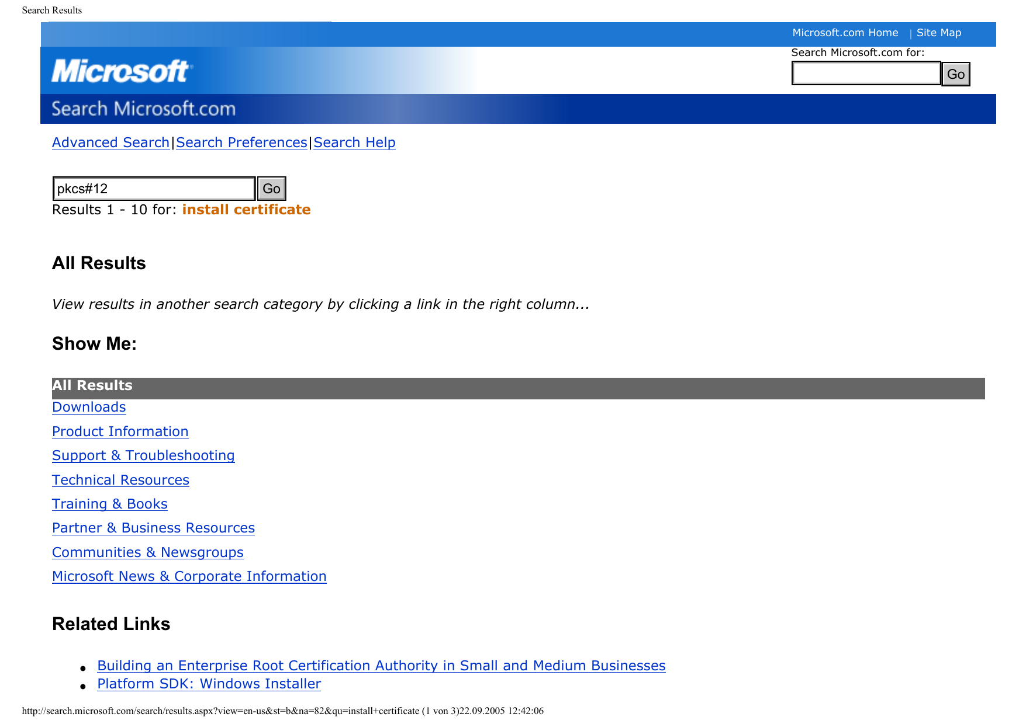This screenshot has width=1026, height=724.
Task: Open the Search Help link
Action: [x=354, y=142]
